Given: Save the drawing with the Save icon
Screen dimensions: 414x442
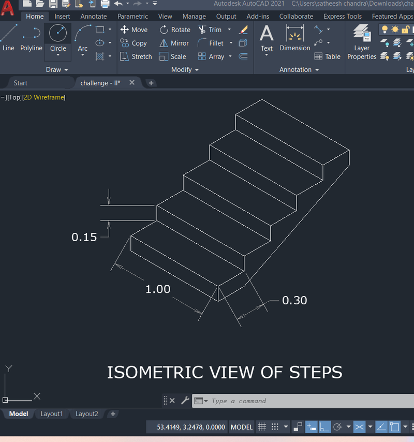Looking at the screenshot, I should coord(53,4).
